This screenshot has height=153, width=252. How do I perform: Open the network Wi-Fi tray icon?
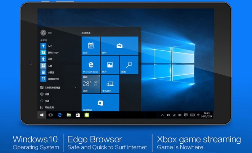click(x=174, y=115)
